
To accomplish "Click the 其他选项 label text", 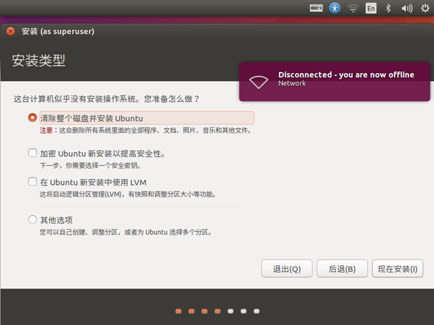I will [x=57, y=220].
